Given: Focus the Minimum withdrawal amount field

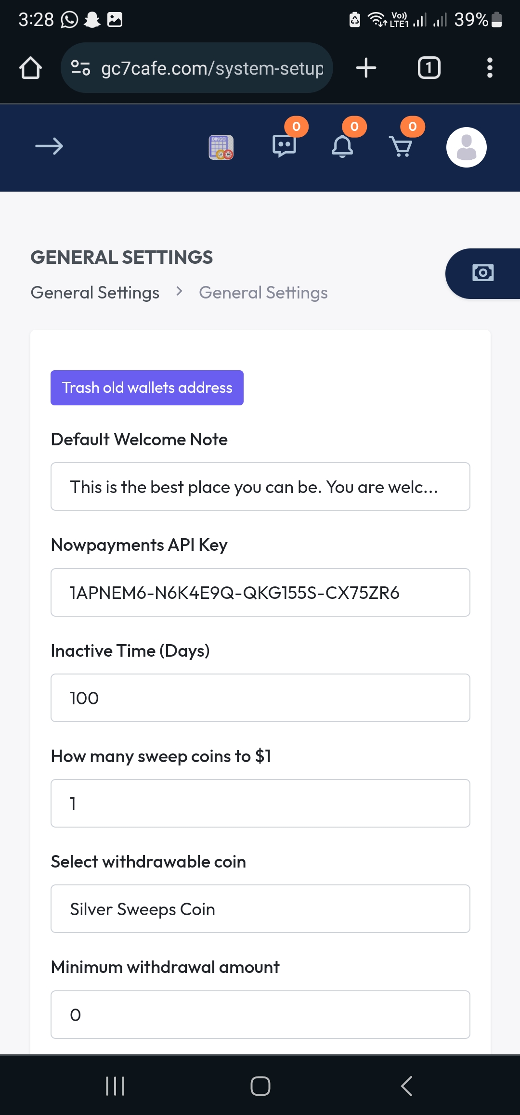Looking at the screenshot, I should 260,1014.
